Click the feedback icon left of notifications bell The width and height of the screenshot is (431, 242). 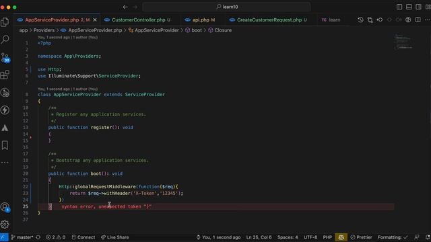point(417,237)
